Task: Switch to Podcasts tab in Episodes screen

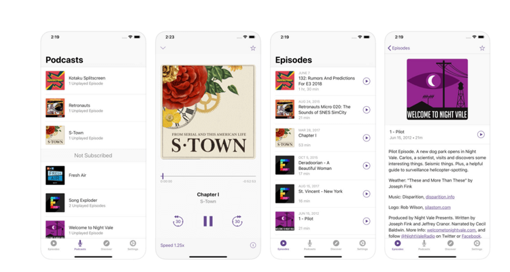Action: pyautogui.click(x=309, y=245)
